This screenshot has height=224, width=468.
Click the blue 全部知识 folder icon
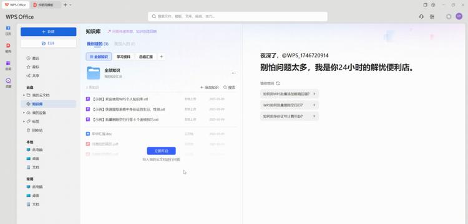94,73
